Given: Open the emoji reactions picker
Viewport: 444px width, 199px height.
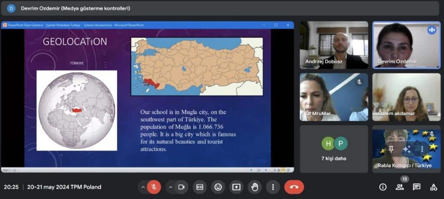Looking at the screenshot, I should point(218,187).
